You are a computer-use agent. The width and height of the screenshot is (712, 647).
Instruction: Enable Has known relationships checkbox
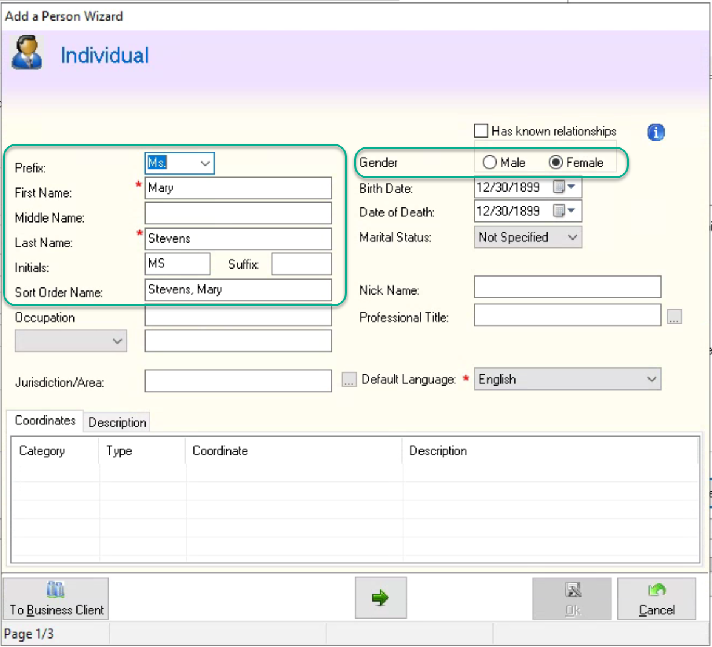pos(481,131)
